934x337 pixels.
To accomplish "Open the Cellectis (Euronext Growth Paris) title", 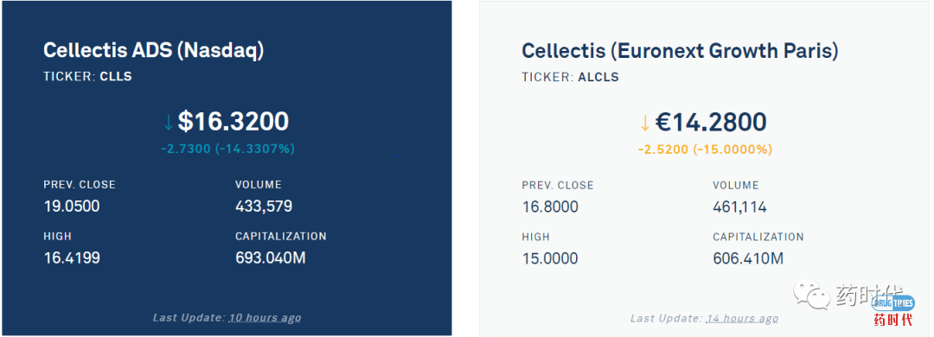I will click(681, 51).
